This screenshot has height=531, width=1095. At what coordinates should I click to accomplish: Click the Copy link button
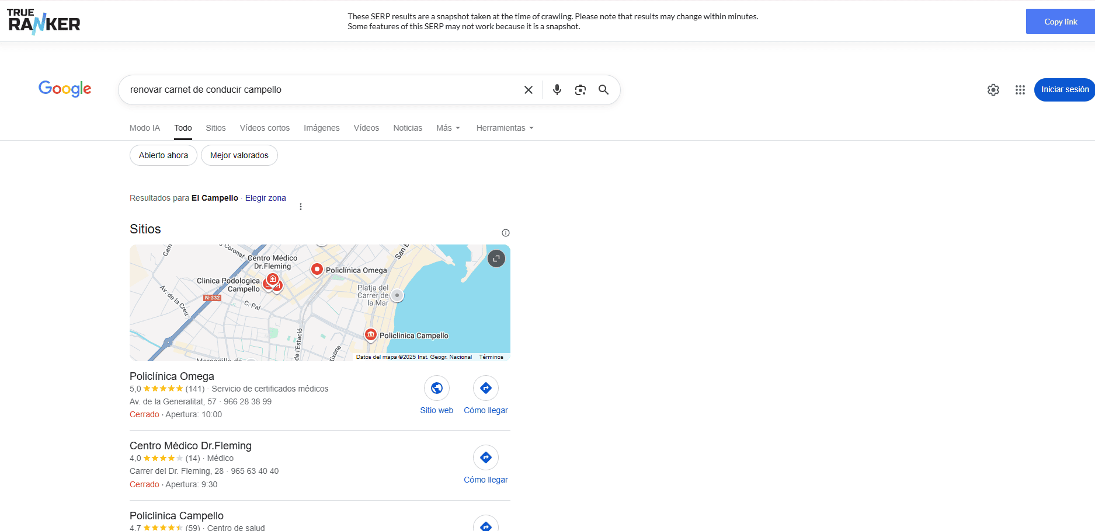[1060, 22]
